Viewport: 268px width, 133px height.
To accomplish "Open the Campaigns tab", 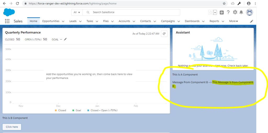I will click(168, 21).
